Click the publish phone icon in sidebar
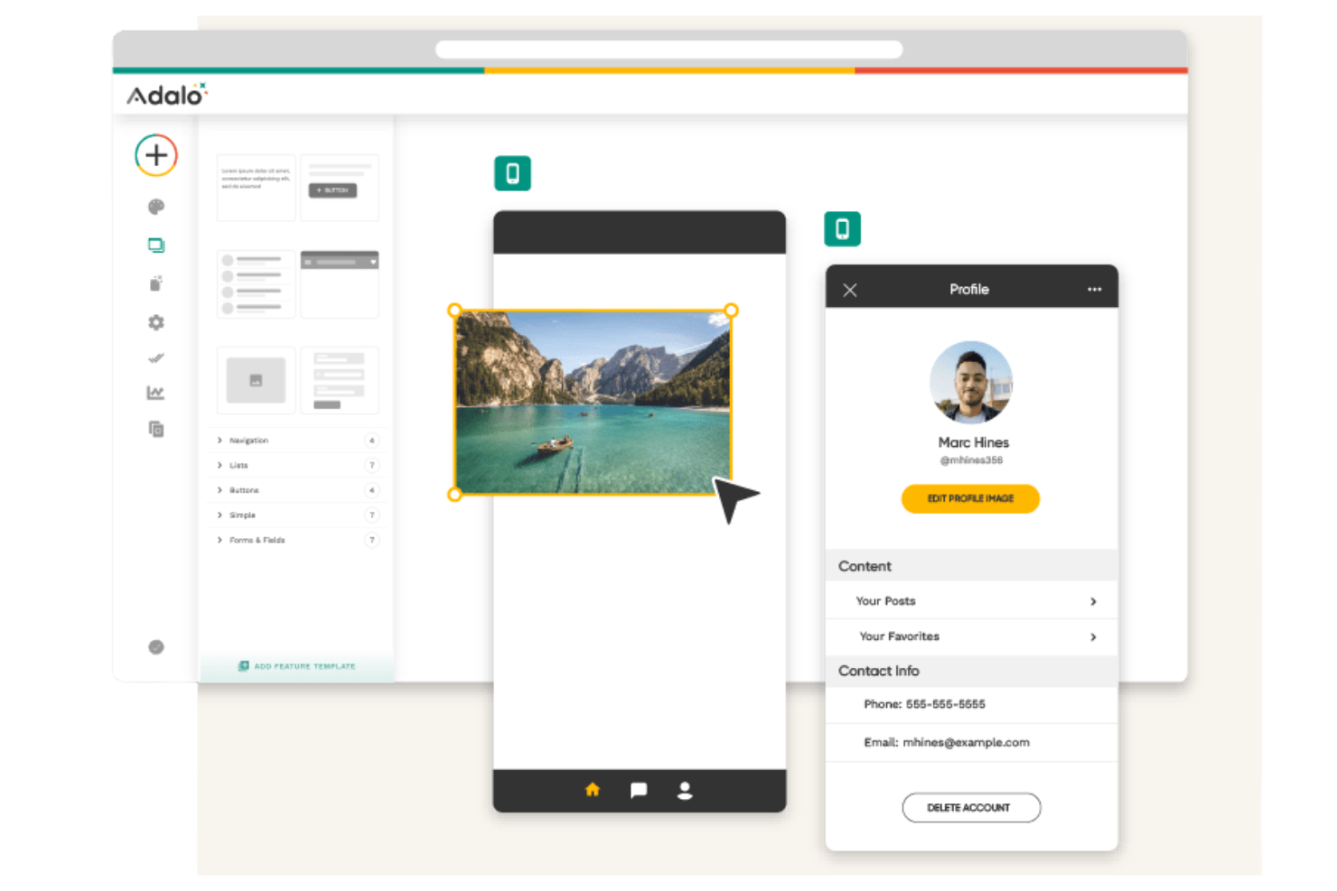Image resolution: width=1337 pixels, height=891 pixels. point(155,283)
